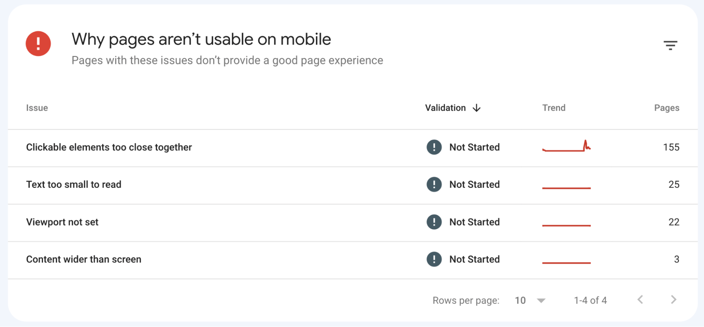704x327 pixels.
Task: Click the trend sparkline for Clickable elements
Action: [567, 147]
